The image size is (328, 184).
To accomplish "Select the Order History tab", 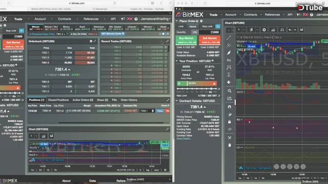I will click(129, 100).
